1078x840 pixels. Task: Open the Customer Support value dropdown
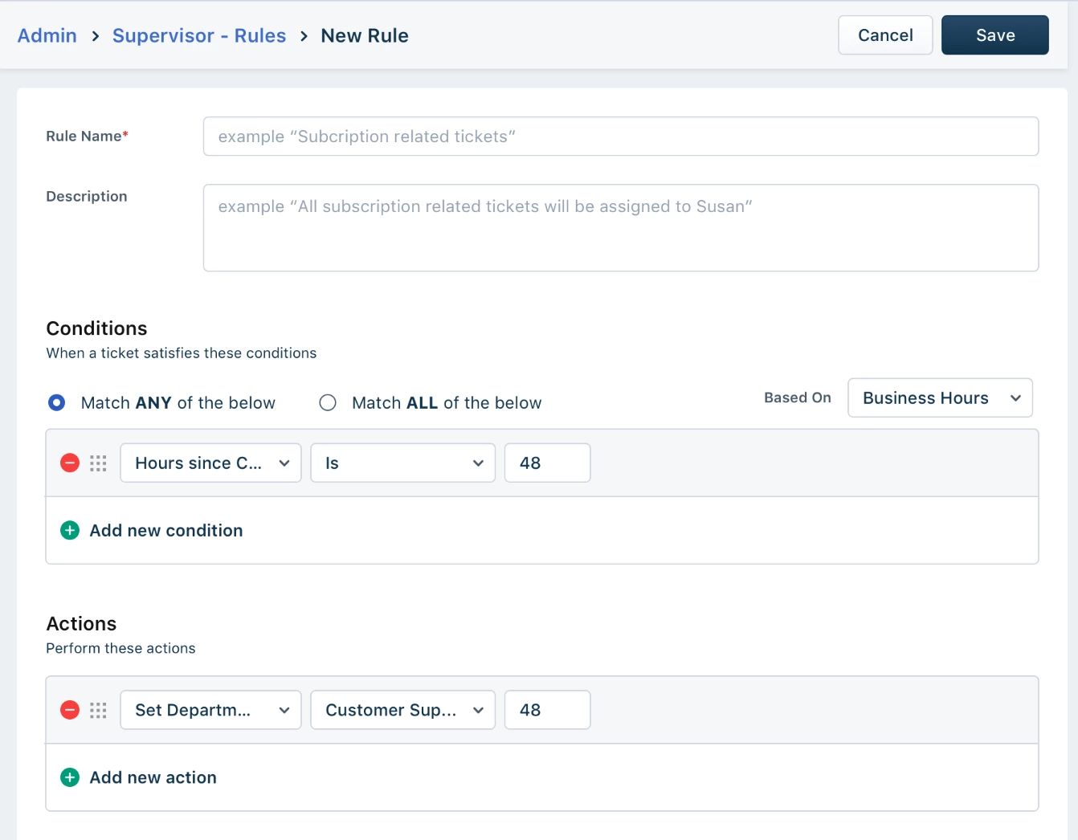[x=403, y=710]
